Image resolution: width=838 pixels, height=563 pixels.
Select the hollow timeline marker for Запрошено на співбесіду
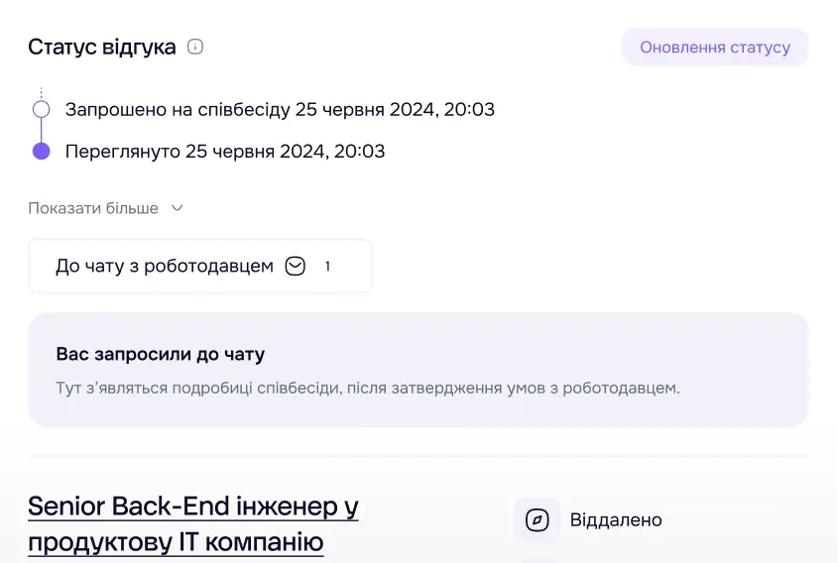click(41, 109)
